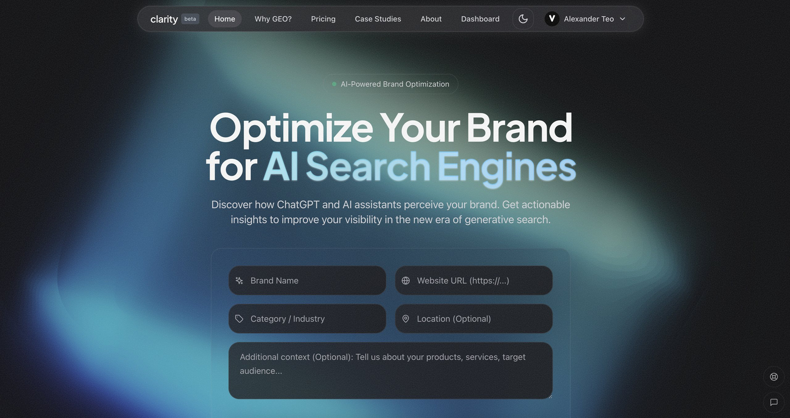Click the AI-Powered Brand Optimization badge

point(391,84)
